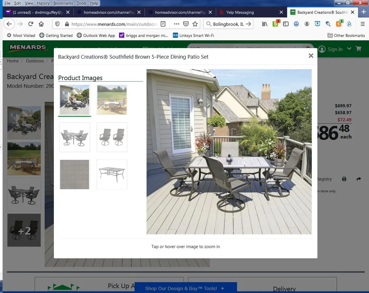The width and height of the screenshot is (369, 293).
Task: Open page actions three-dot menu
Action: click(176, 24)
